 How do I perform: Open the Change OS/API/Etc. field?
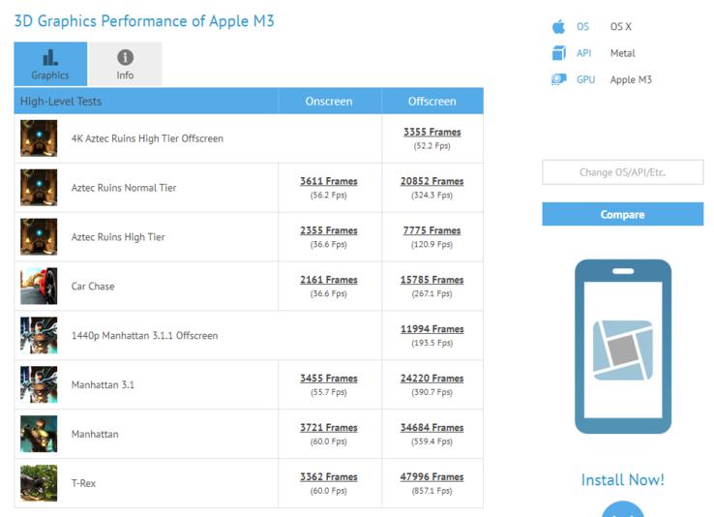tap(622, 172)
